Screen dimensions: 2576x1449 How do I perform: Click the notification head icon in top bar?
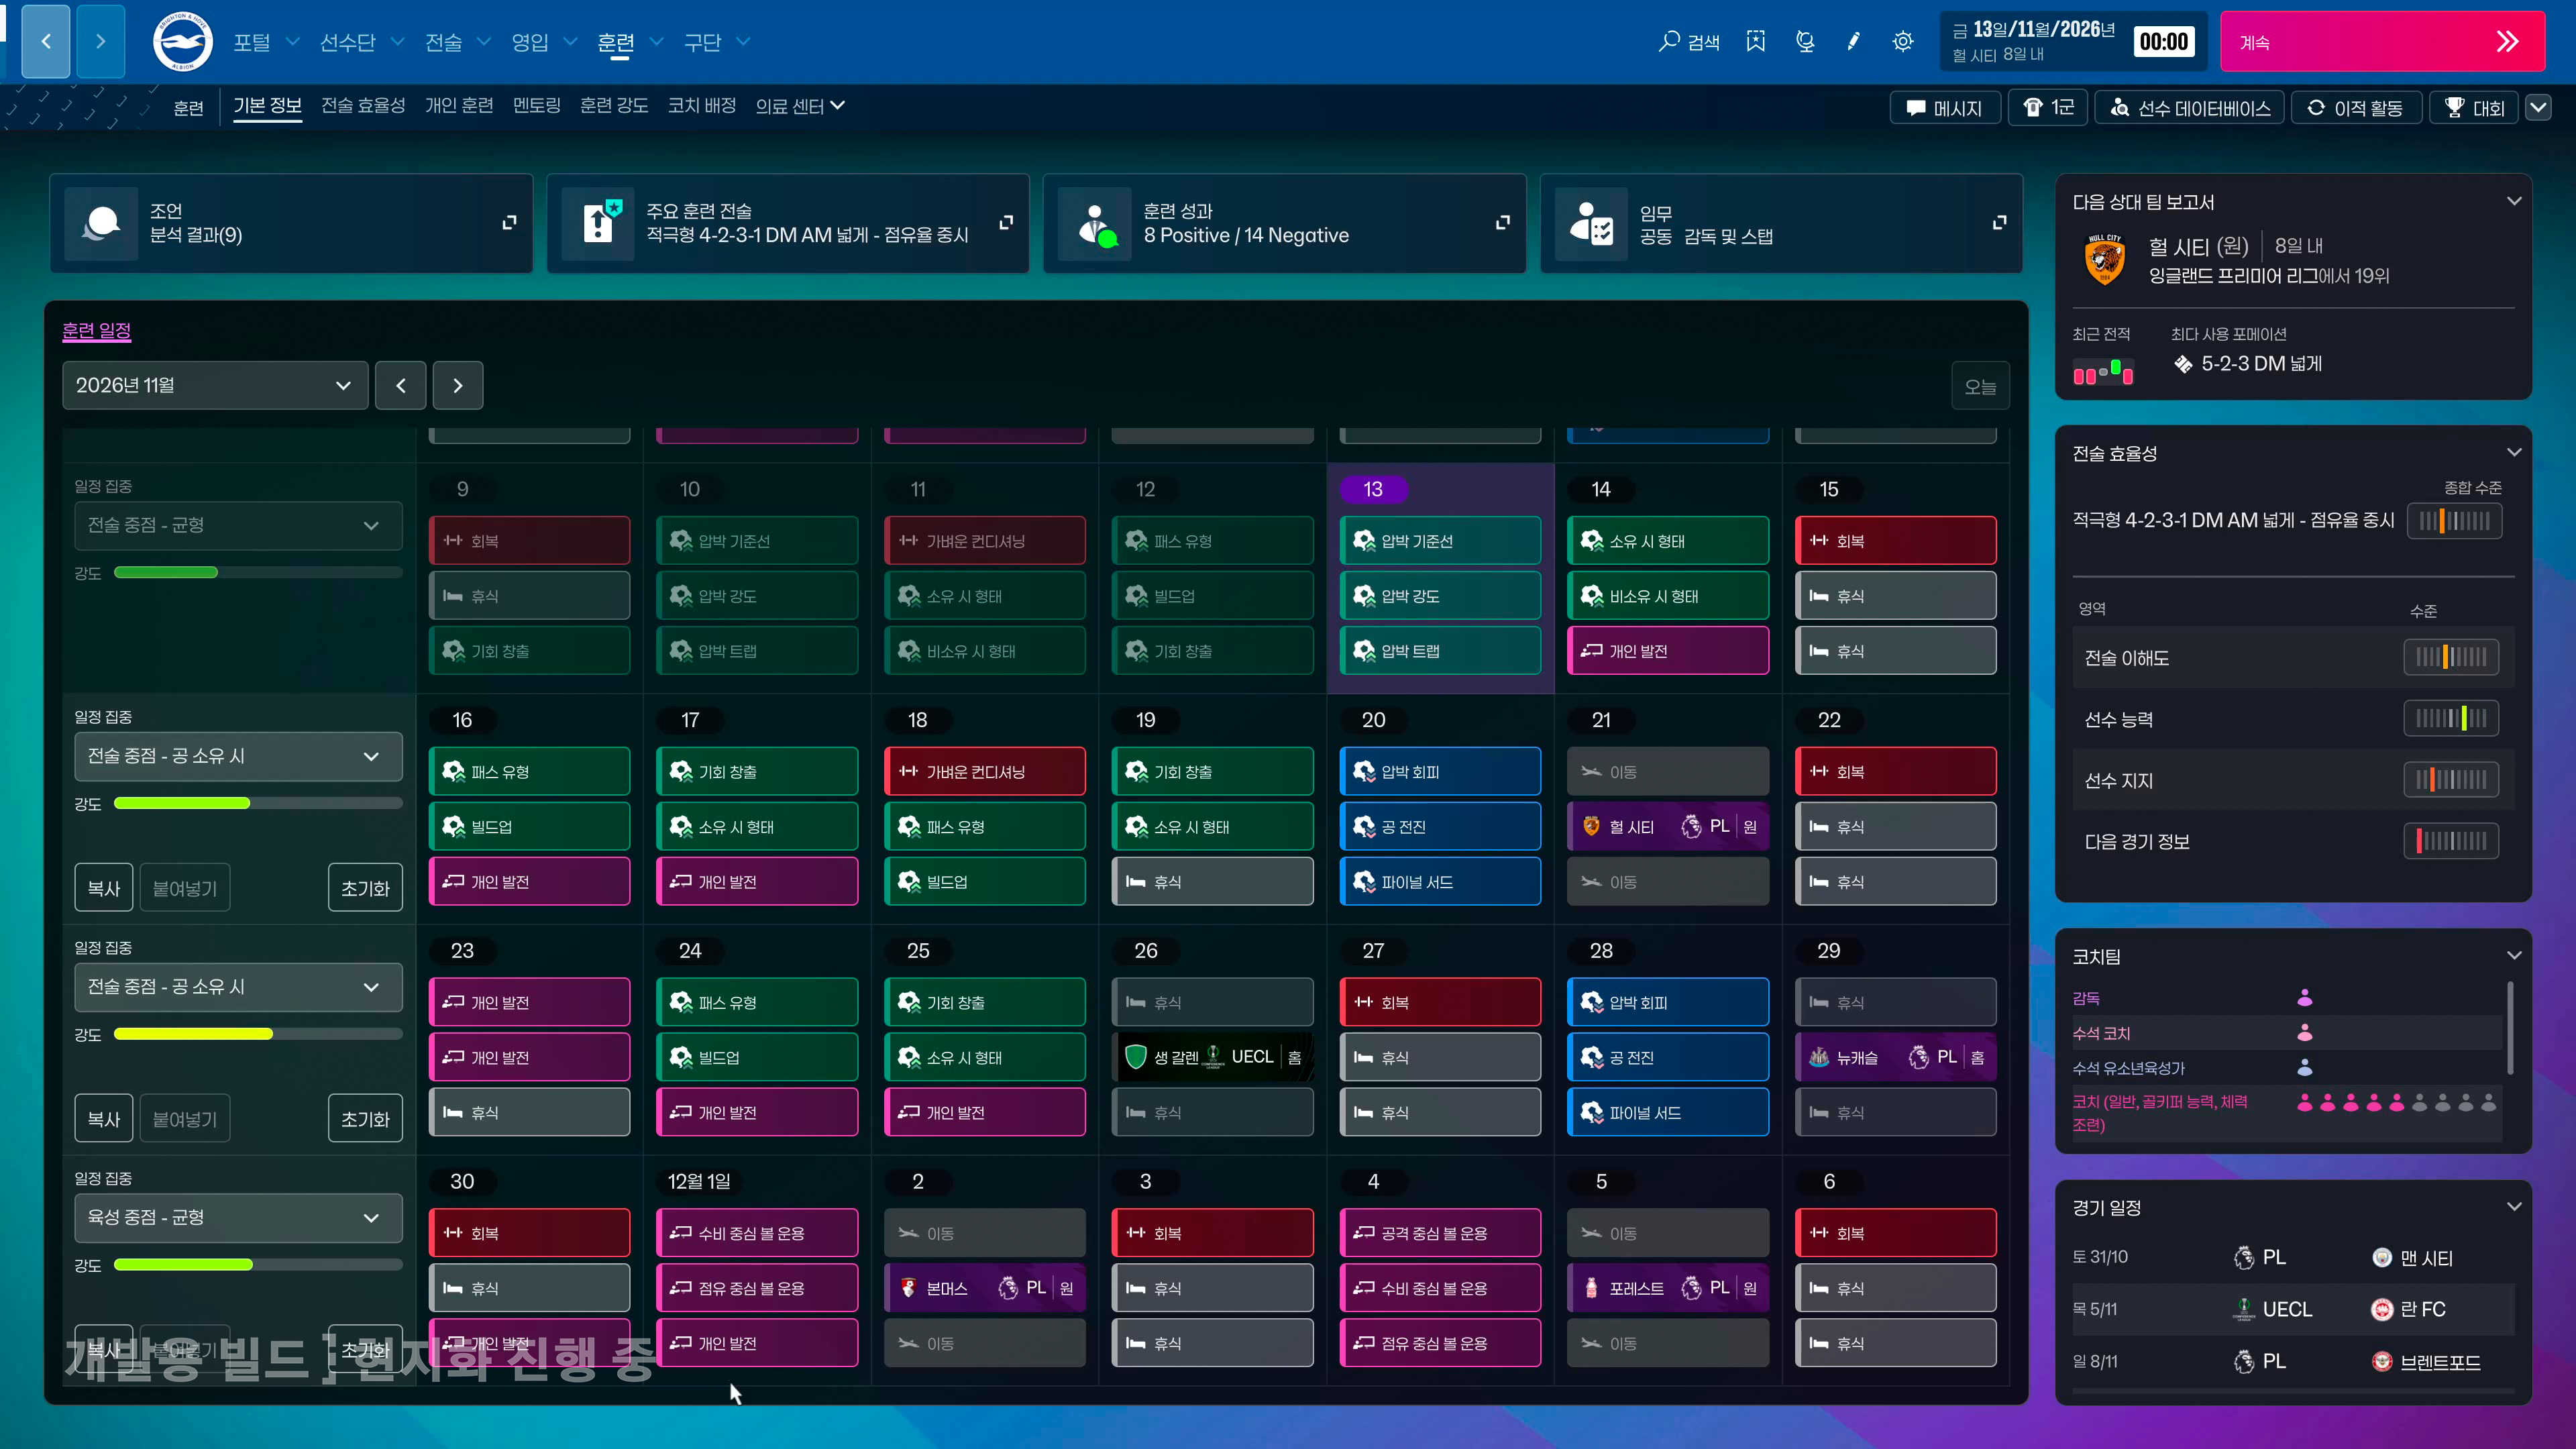pos(1805,41)
